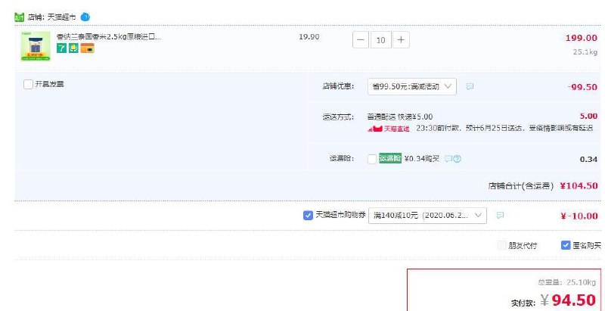Screen dimensions: 605x311
Task: Click the comment icon beside store discount dropdown
Action: 470,86
